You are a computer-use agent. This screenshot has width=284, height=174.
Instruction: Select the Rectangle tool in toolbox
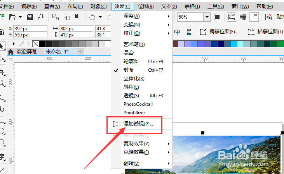click(x=2, y=120)
